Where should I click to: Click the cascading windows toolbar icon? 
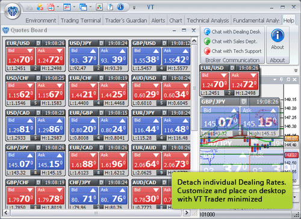coord(83,7)
